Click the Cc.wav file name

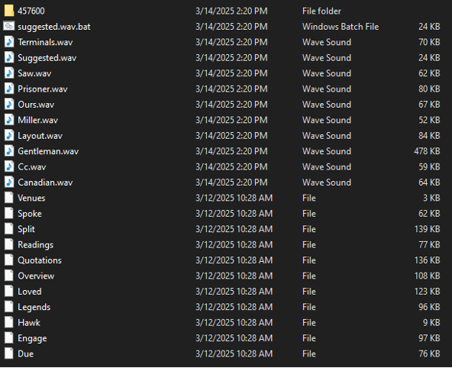coord(32,166)
